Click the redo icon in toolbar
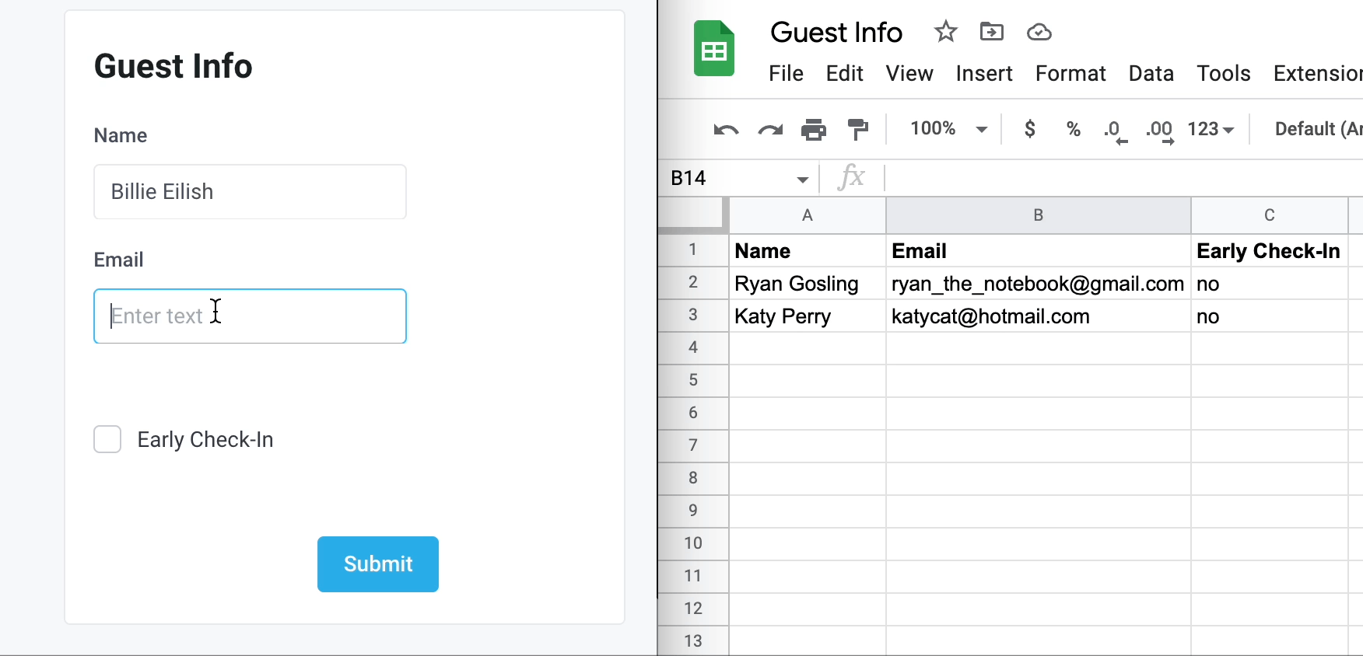The height and width of the screenshot is (656, 1363). coord(770,129)
